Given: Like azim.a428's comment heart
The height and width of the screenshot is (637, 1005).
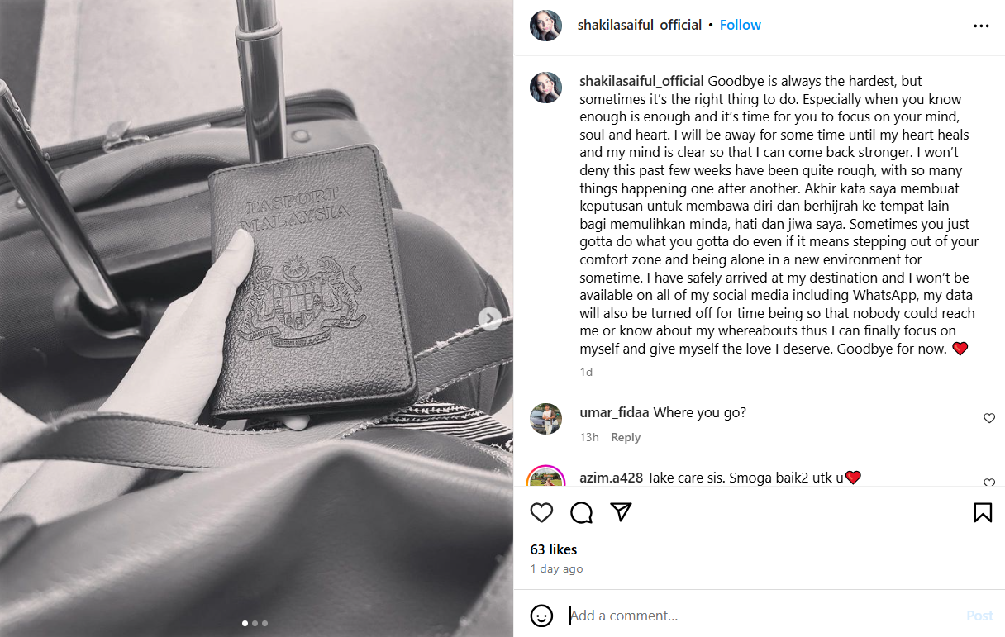Looking at the screenshot, I should (989, 483).
